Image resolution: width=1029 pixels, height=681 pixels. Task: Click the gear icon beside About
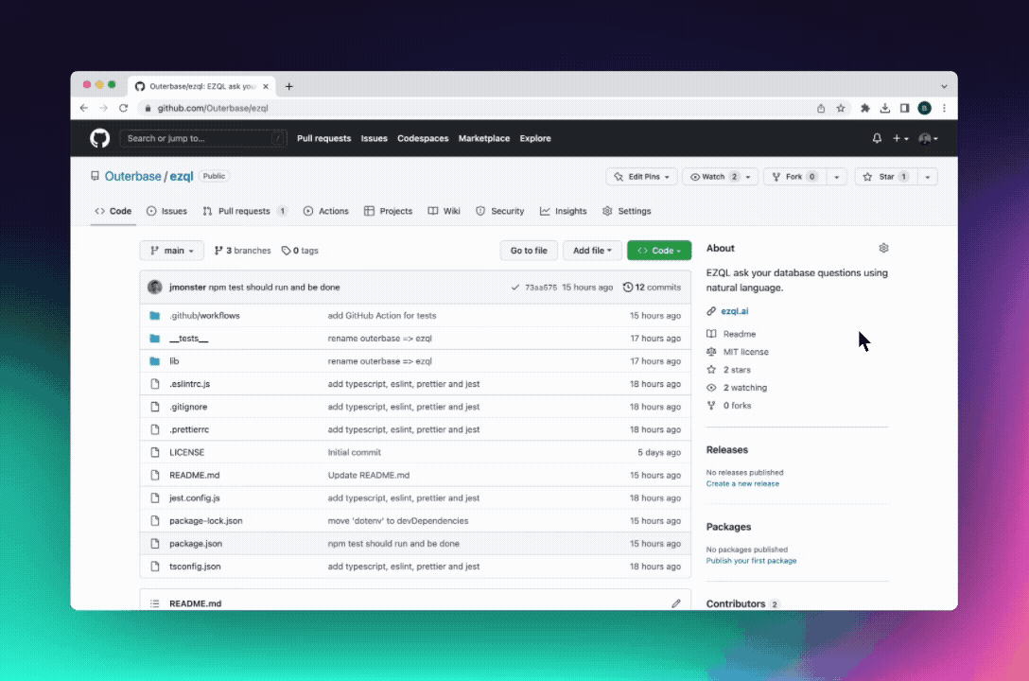tap(883, 248)
